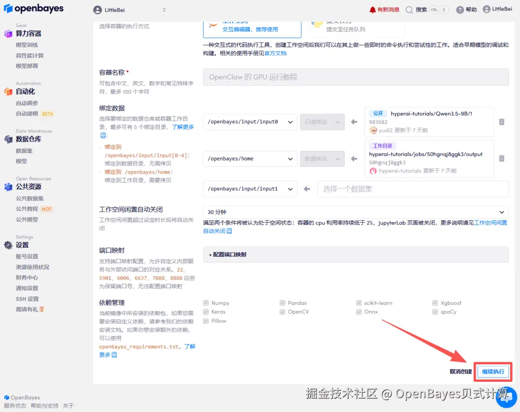This screenshot has height=412, width=520.
Task: Click the 继续执行 button
Action: [492, 372]
